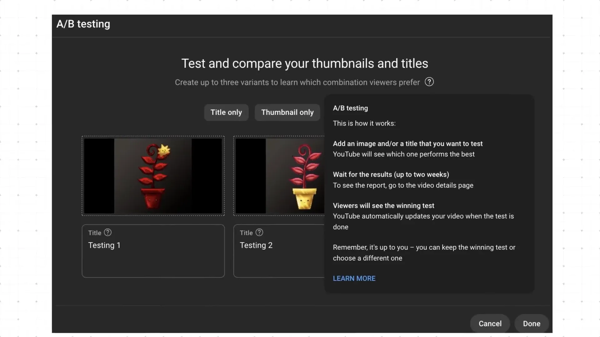Select the 'Title only' test mode
Viewport: 600px width, 337px height.
pos(226,112)
